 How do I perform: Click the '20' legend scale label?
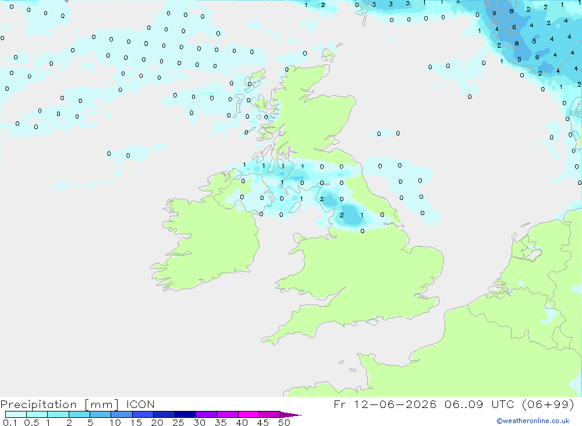point(157,423)
